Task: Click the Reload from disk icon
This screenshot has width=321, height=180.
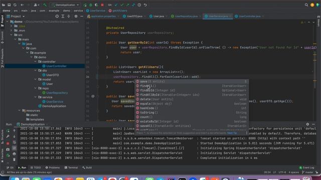Action: pyautogui.click(x=15, y=5)
